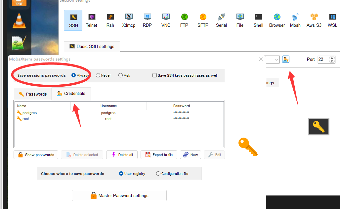340x209 pixels.
Task: Open the credentials manager user icon next to Port
Action: pos(286,59)
